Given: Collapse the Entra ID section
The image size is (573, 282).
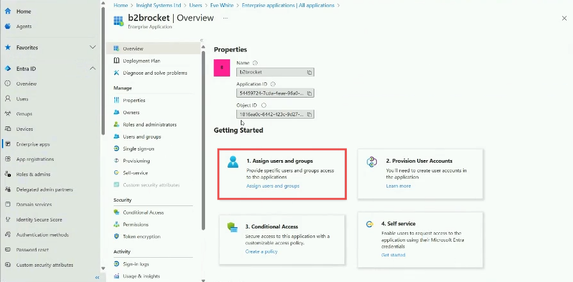Looking at the screenshot, I should click(x=92, y=68).
